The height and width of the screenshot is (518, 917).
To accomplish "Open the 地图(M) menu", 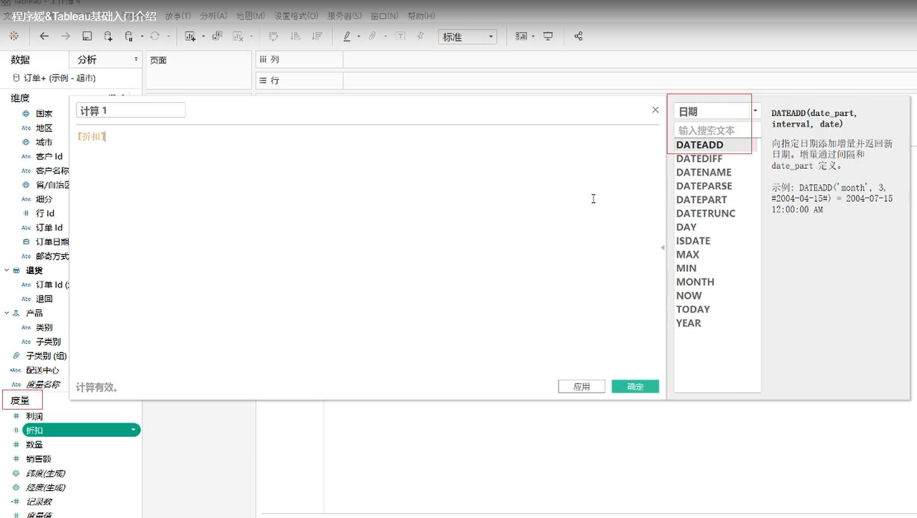I will [251, 16].
